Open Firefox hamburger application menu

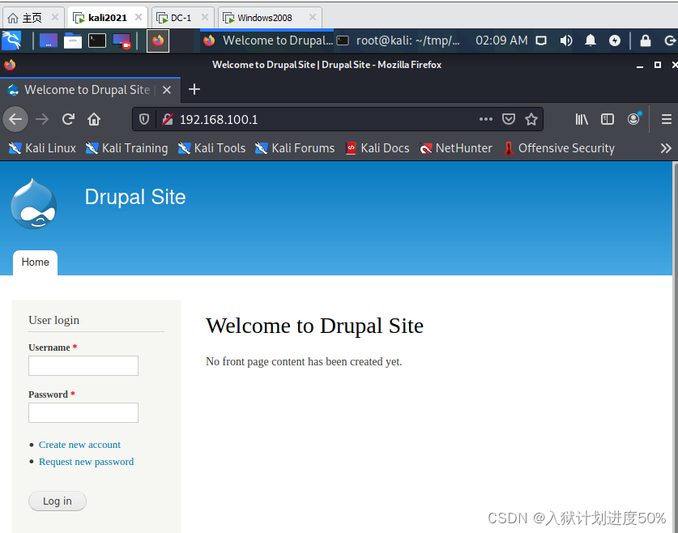[667, 119]
